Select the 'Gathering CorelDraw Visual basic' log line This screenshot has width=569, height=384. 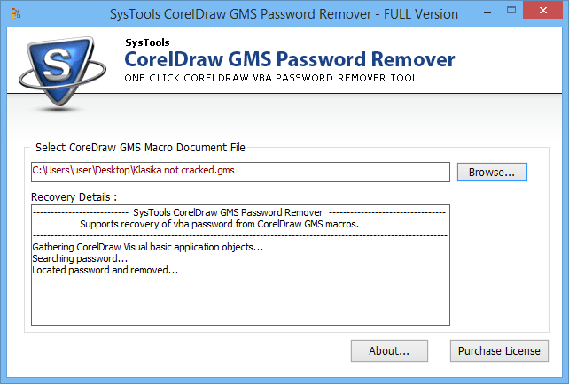147,247
